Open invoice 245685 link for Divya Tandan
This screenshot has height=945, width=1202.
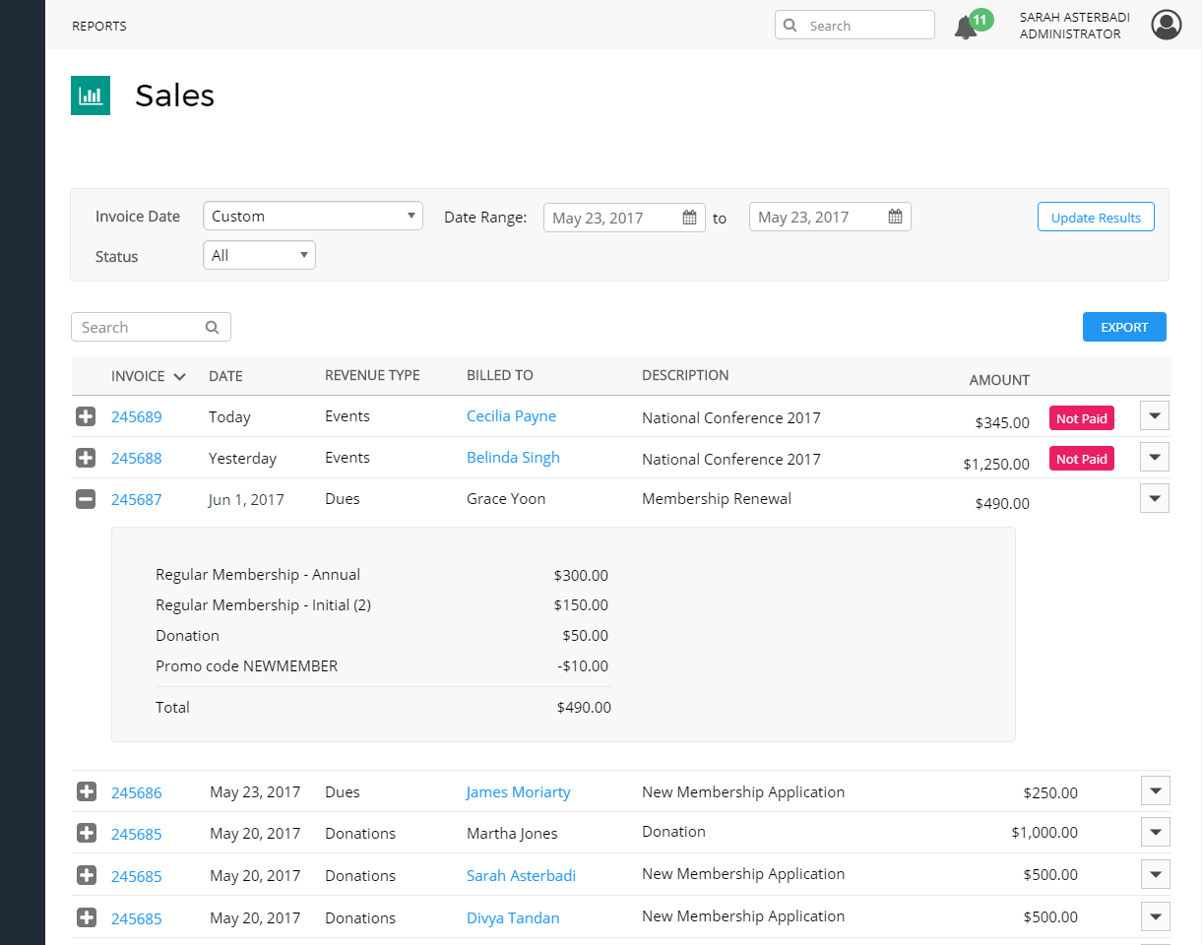click(x=137, y=919)
